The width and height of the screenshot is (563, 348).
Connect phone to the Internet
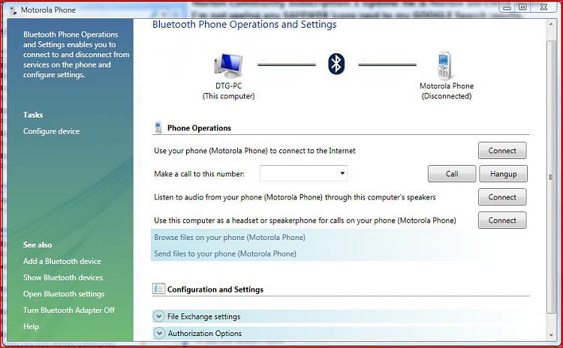pos(502,151)
